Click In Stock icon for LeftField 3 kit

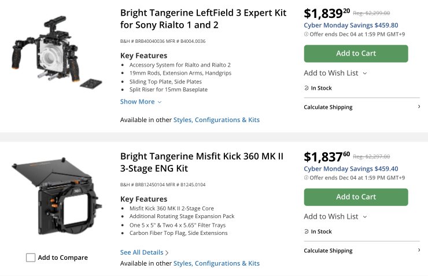coord(307,88)
